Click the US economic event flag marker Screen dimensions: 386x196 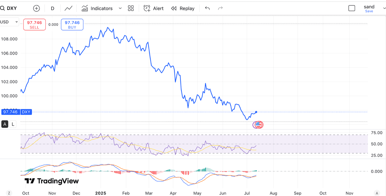258,125
